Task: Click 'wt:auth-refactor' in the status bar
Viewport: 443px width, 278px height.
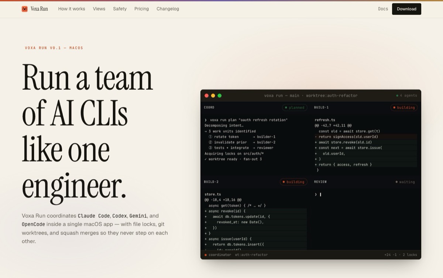Action: coord(251,255)
